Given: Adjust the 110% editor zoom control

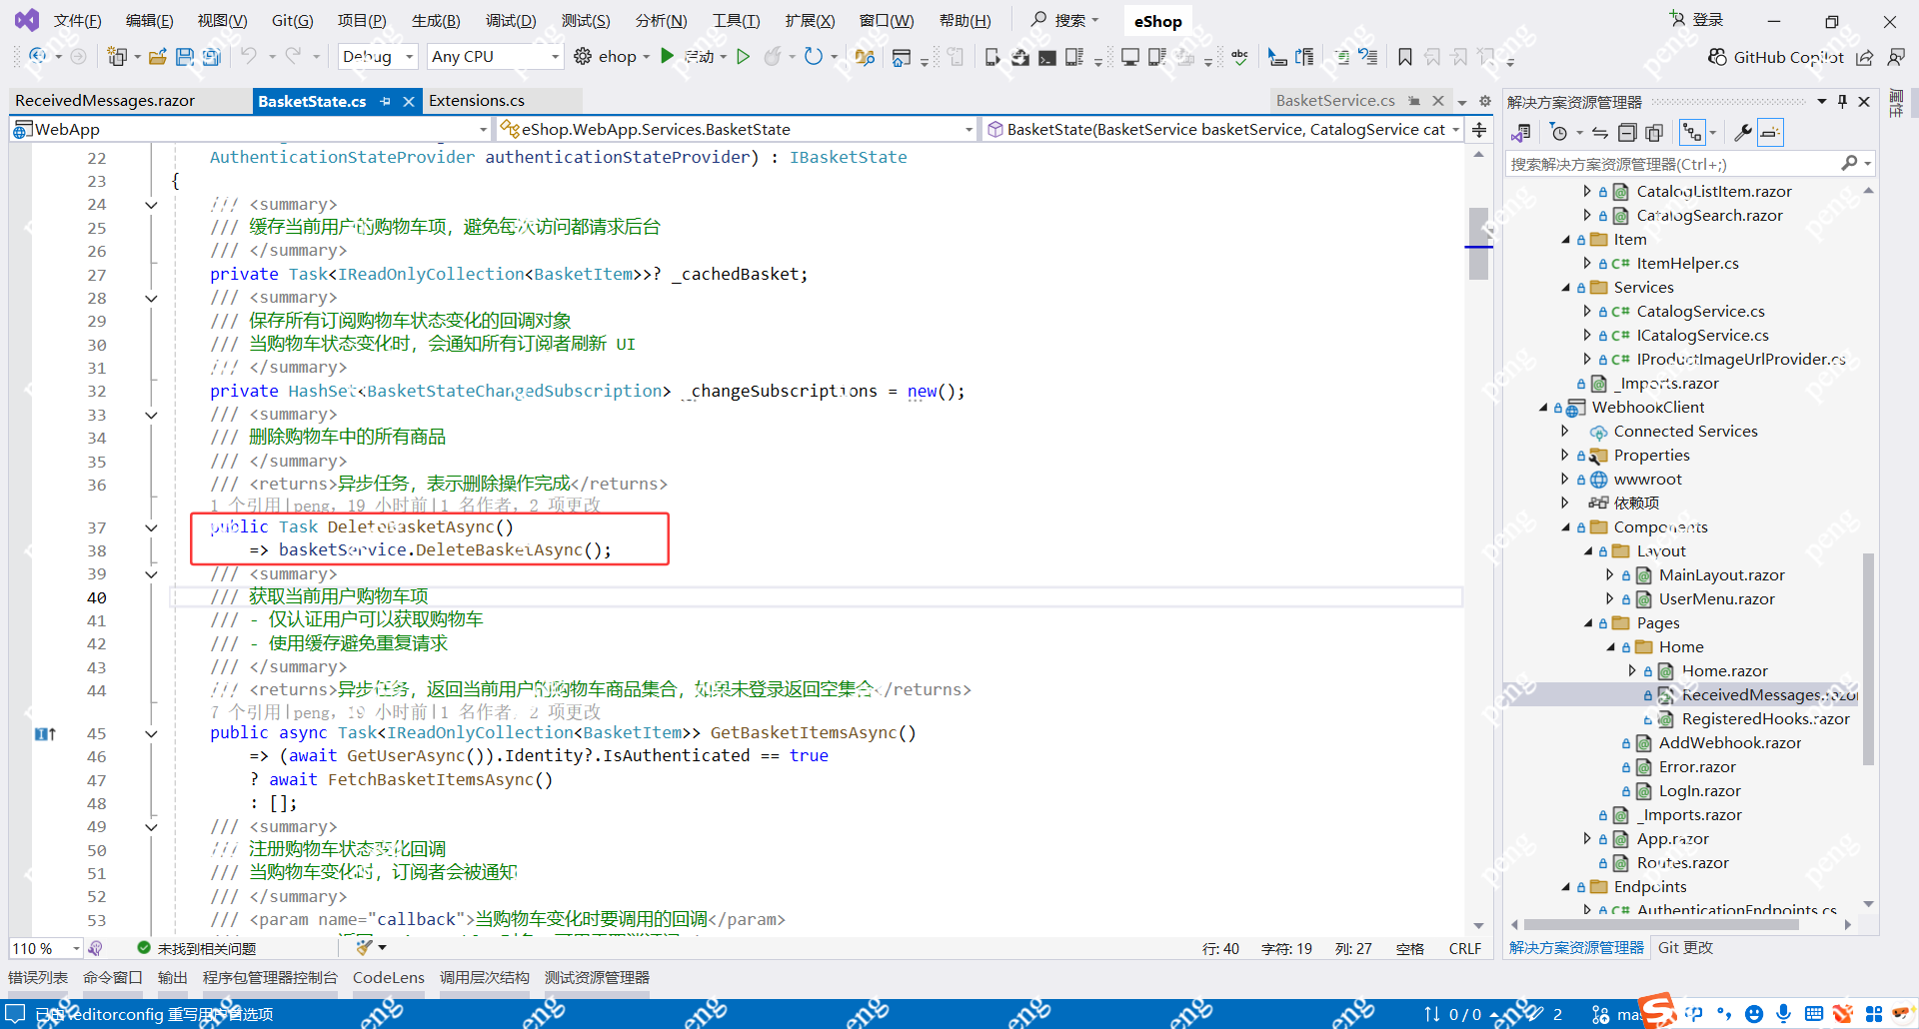Looking at the screenshot, I should click(x=43, y=947).
